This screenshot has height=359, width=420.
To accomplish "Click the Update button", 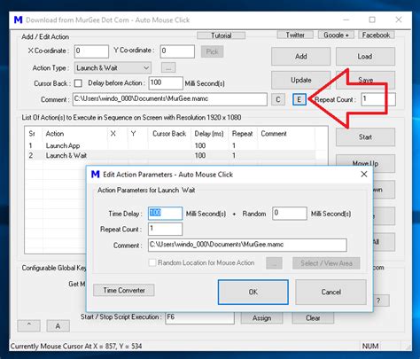I will (x=300, y=80).
